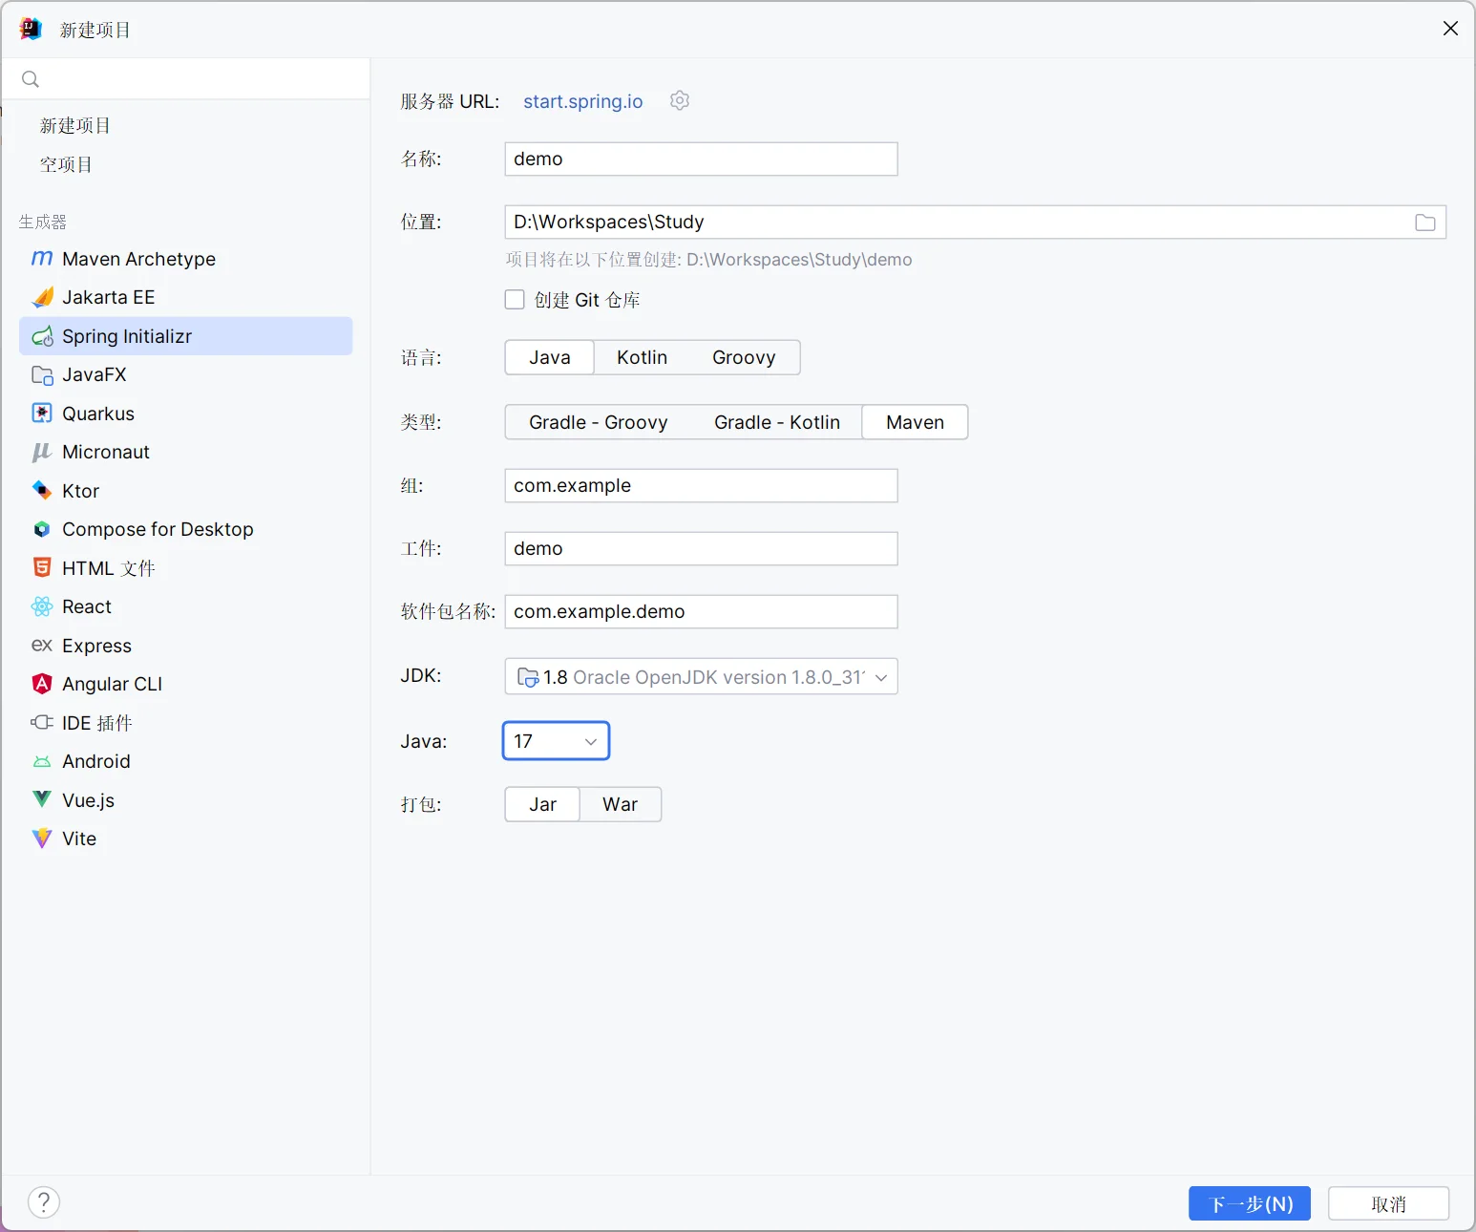
Task: Click the Maven Archetype generator icon
Action: point(42,259)
